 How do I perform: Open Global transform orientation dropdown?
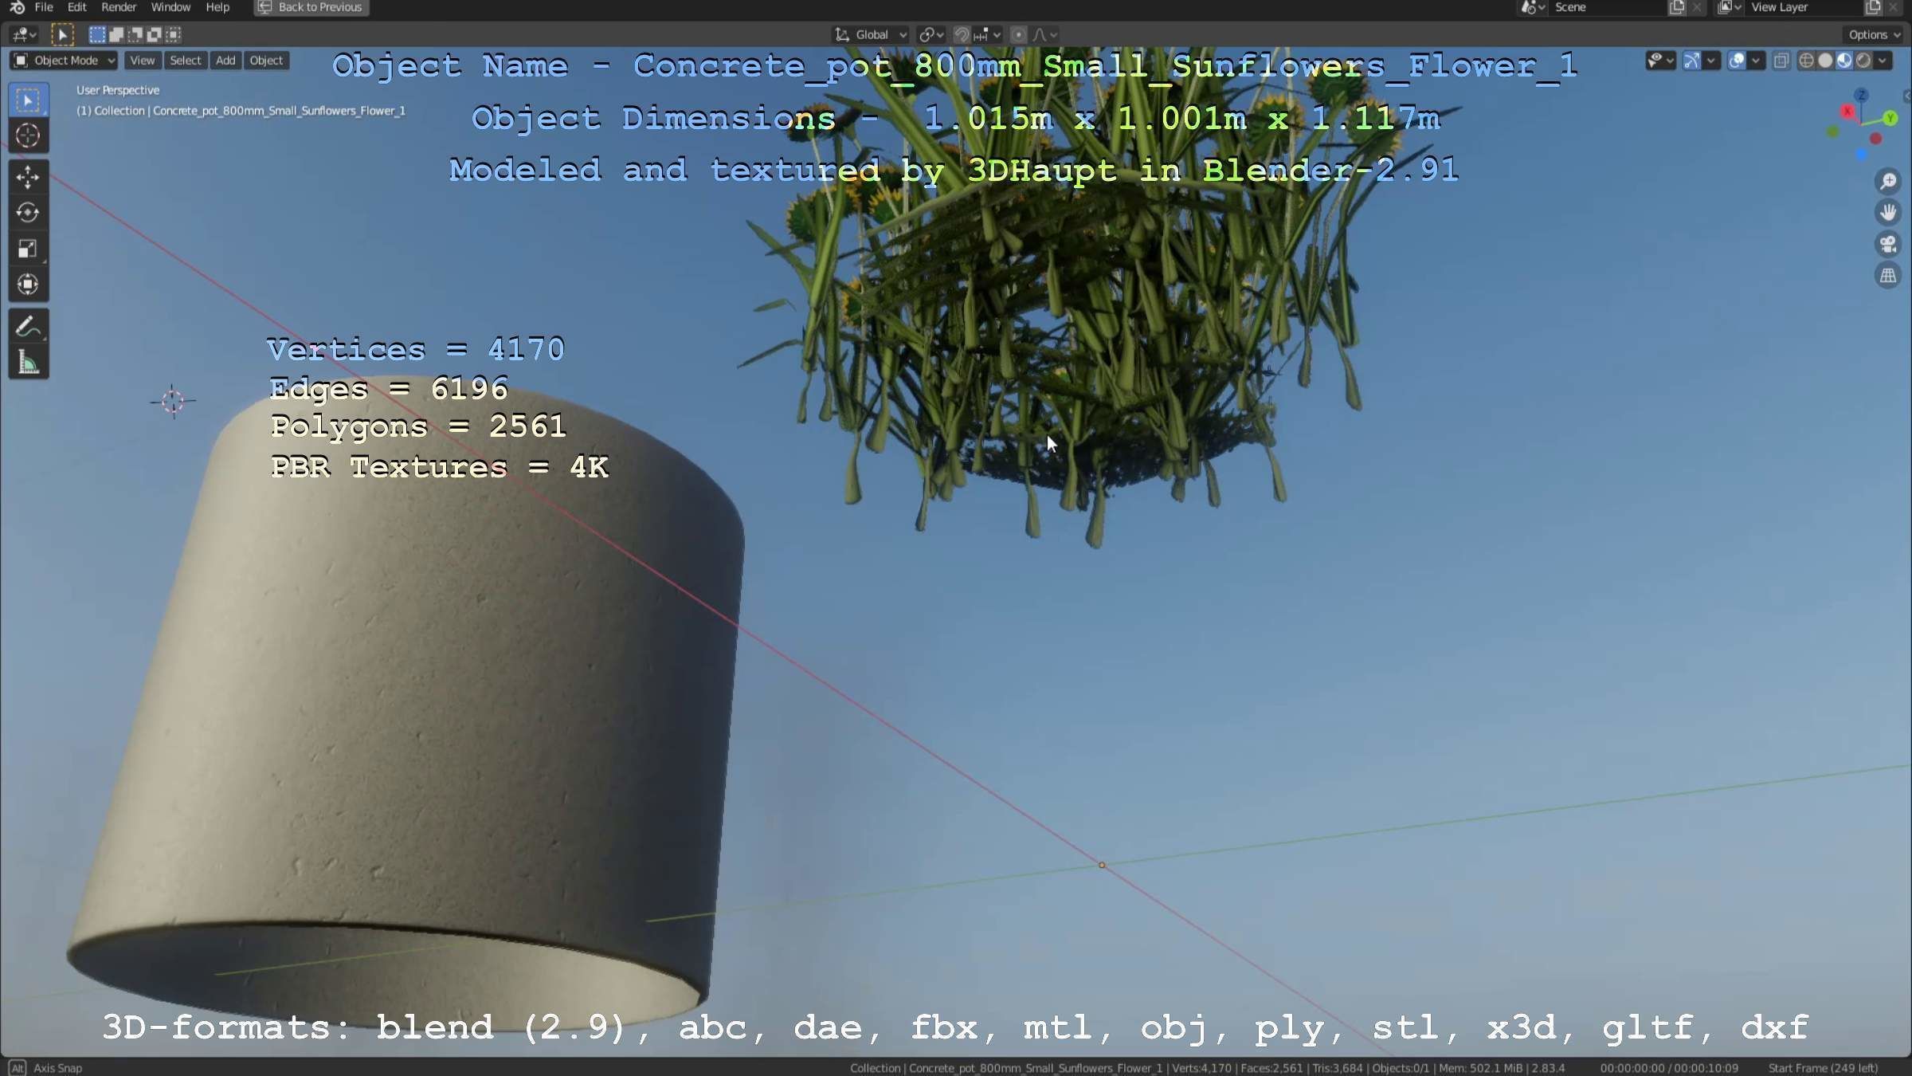[x=871, y=34]
